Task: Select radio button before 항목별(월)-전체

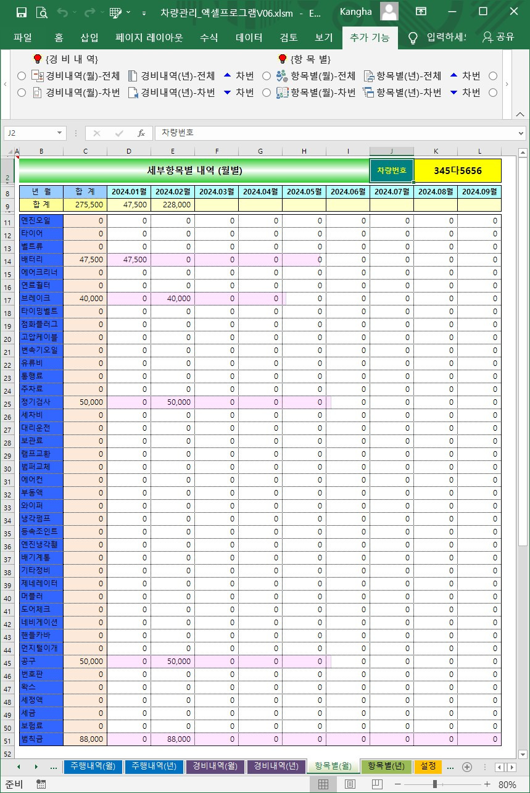Action: (267, 76)
